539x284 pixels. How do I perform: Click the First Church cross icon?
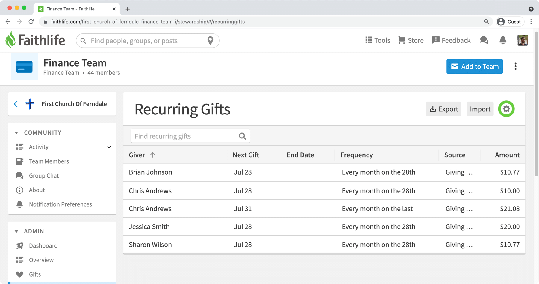pos(30,104)
